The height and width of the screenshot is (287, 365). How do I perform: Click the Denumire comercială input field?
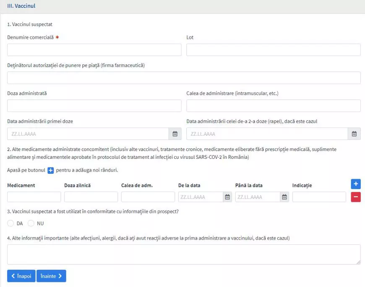pyautogui.click(x=94, y=50)
